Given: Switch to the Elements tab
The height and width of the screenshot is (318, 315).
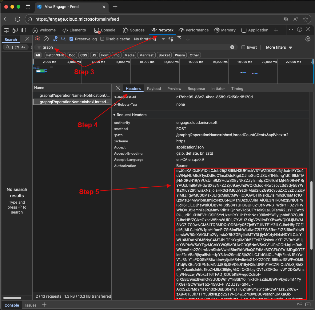Looking at the screenshot, I should [74, 30].
